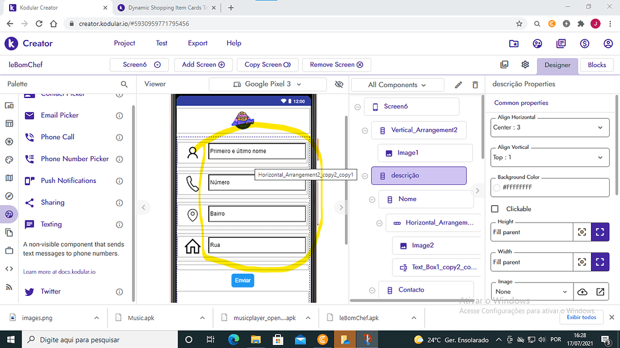Open the assets manager icon beside settings
The image size is (620, 348).
pos(504,65)
